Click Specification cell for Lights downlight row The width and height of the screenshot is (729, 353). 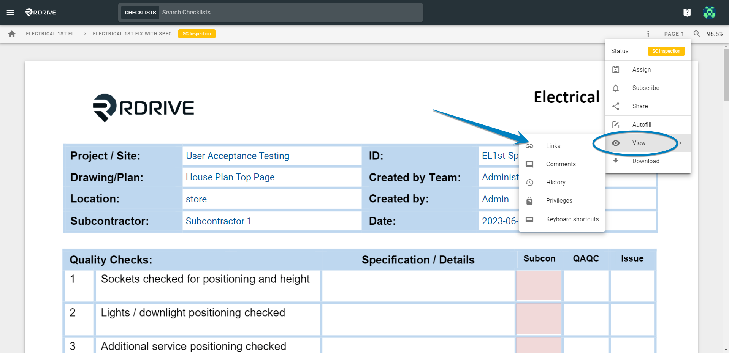point(418,319)
